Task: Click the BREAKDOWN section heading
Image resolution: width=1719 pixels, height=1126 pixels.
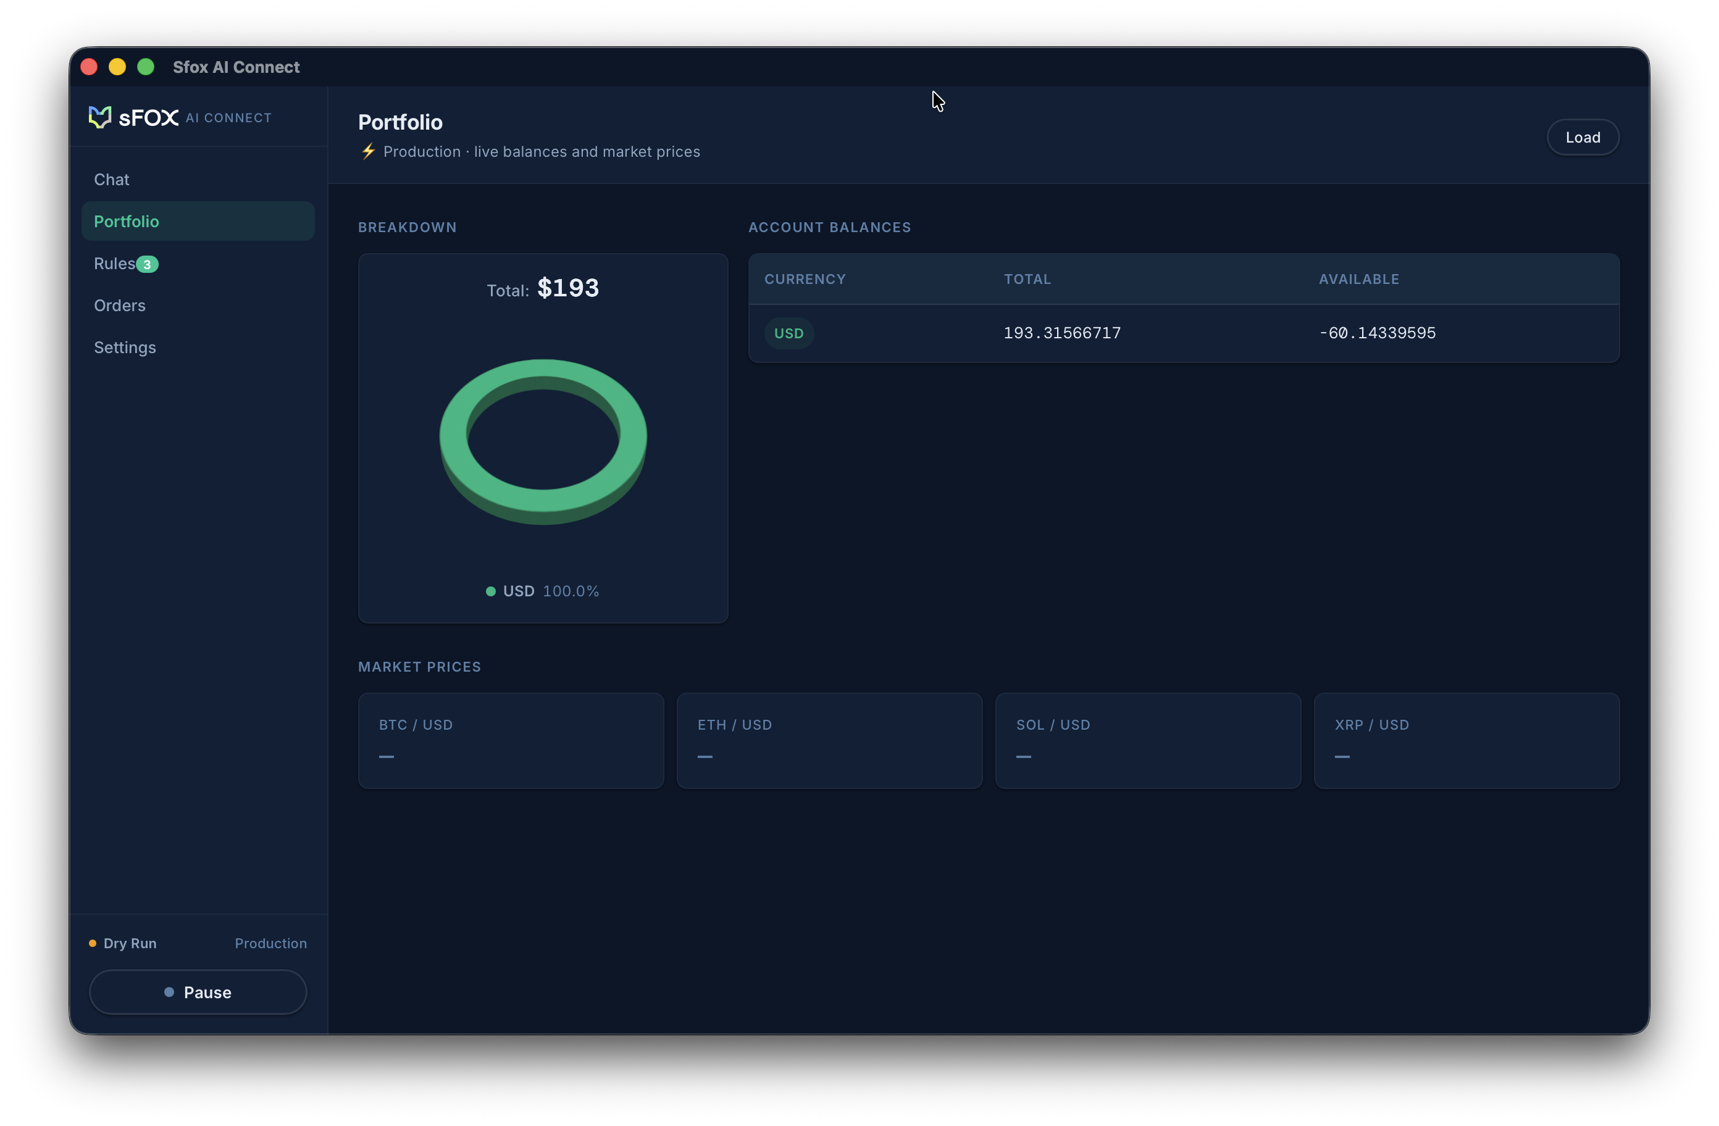Action: [x=408, y=228]
